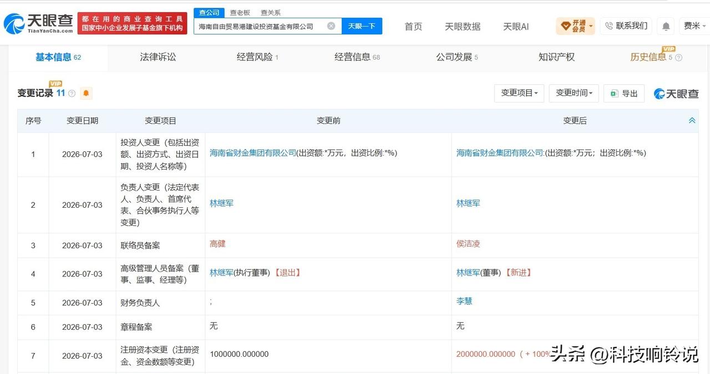Viewport: 710px width, 374px height.
Task: Switch to the 公司发展 tab
Action: (x=457, y=57)
